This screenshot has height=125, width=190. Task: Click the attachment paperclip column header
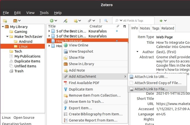(x=118, y=26)
